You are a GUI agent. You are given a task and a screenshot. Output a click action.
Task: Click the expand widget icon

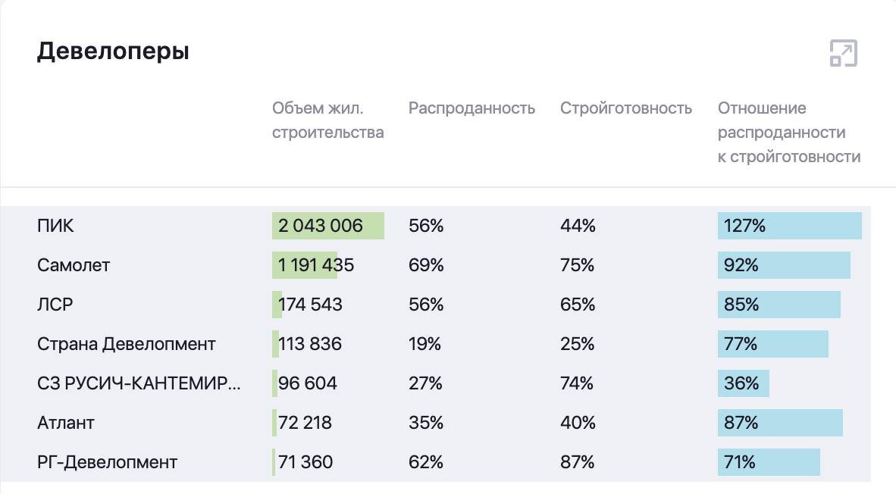pyautogui.click(x=843, y=54)
